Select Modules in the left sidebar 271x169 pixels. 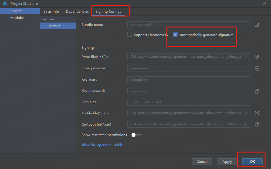click(x=17, y=18)
